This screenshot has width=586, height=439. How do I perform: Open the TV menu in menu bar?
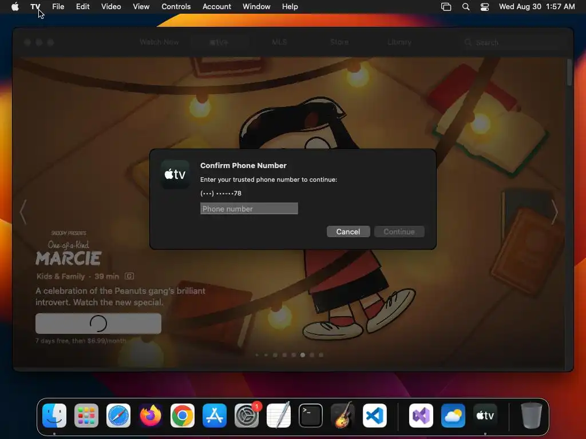tap(35, 6)
